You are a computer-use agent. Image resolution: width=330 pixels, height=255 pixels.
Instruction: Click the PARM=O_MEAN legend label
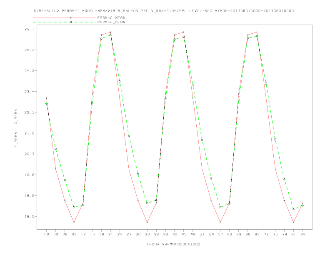click(111, 17)
